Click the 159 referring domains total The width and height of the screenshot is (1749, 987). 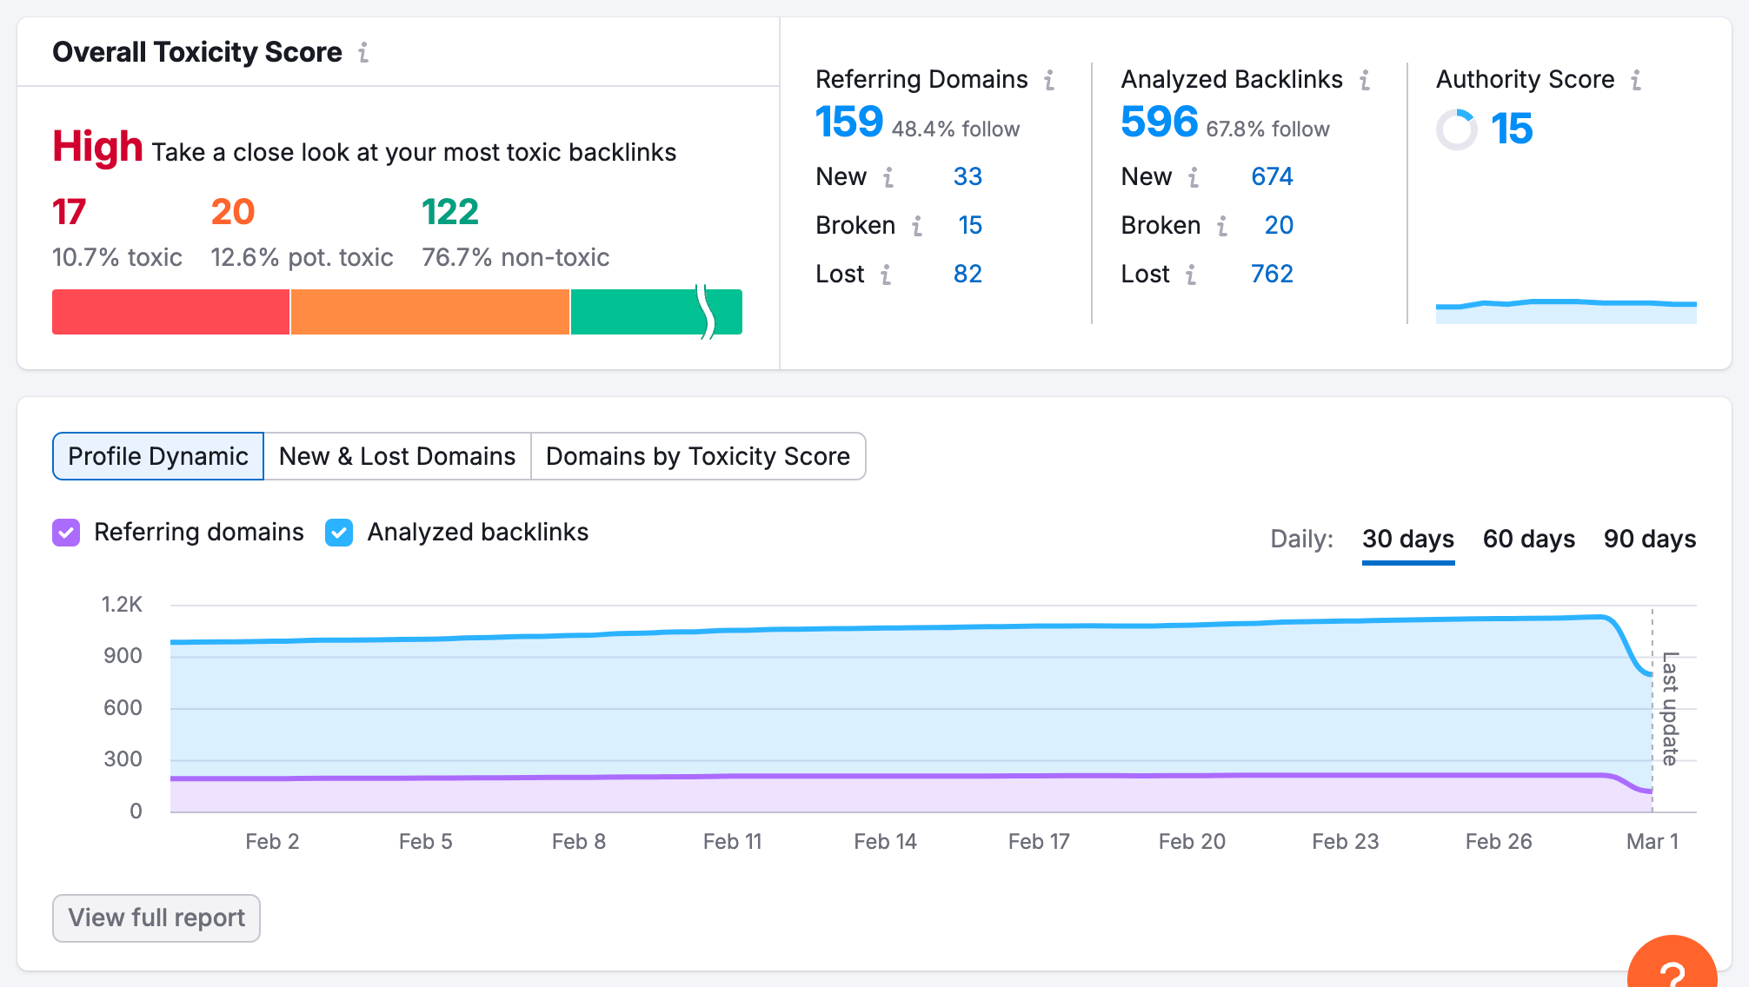pyautogui.click(x=849, y=122)
